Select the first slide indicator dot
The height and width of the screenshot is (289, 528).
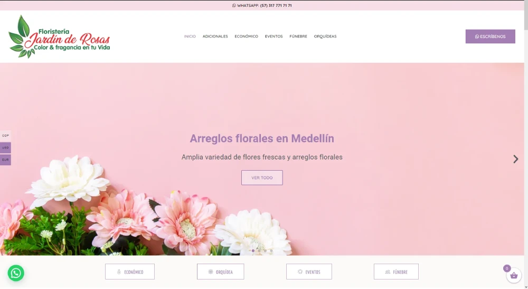(253, 250)
